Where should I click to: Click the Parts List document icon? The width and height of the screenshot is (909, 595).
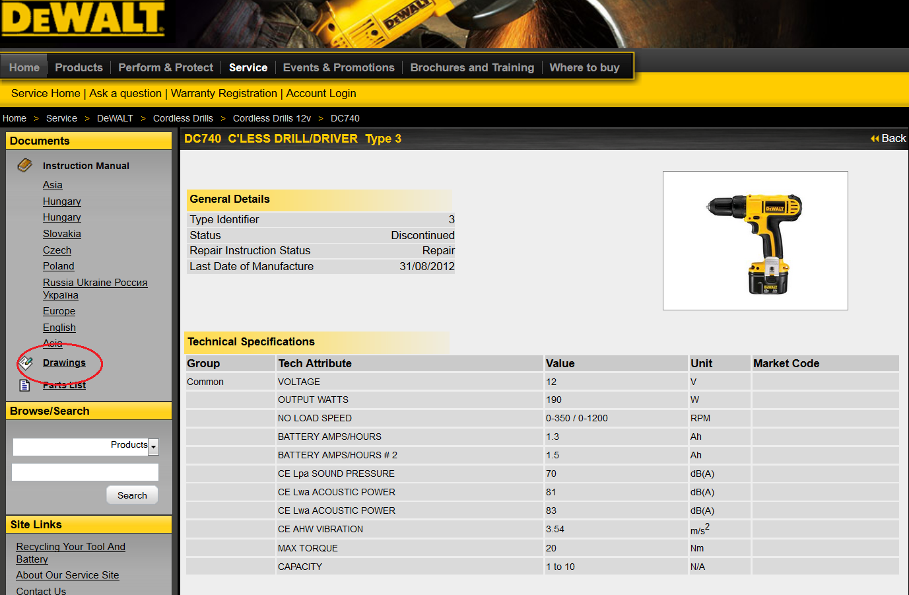pyautogui.click(x=25, y=385)
